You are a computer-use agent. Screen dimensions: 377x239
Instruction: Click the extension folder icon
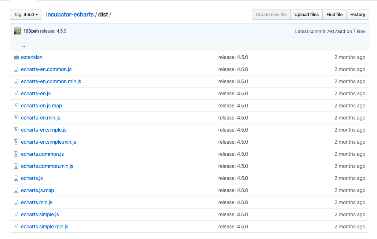(17, 57)
